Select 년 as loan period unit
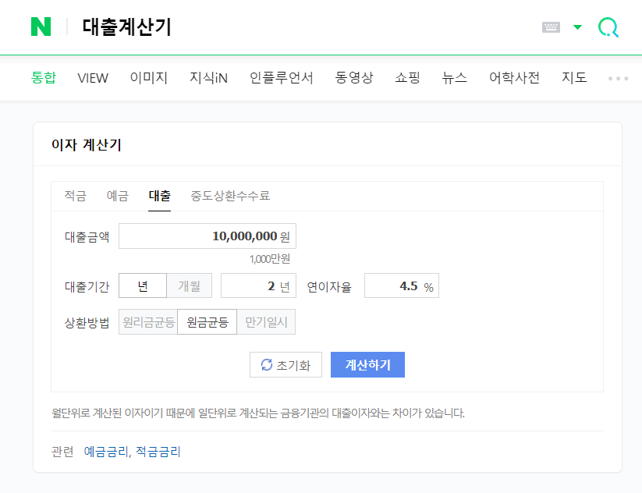Image resolution: width=642 pixels, height=493 pixels. pyautogui.click(x=143, y=286)
